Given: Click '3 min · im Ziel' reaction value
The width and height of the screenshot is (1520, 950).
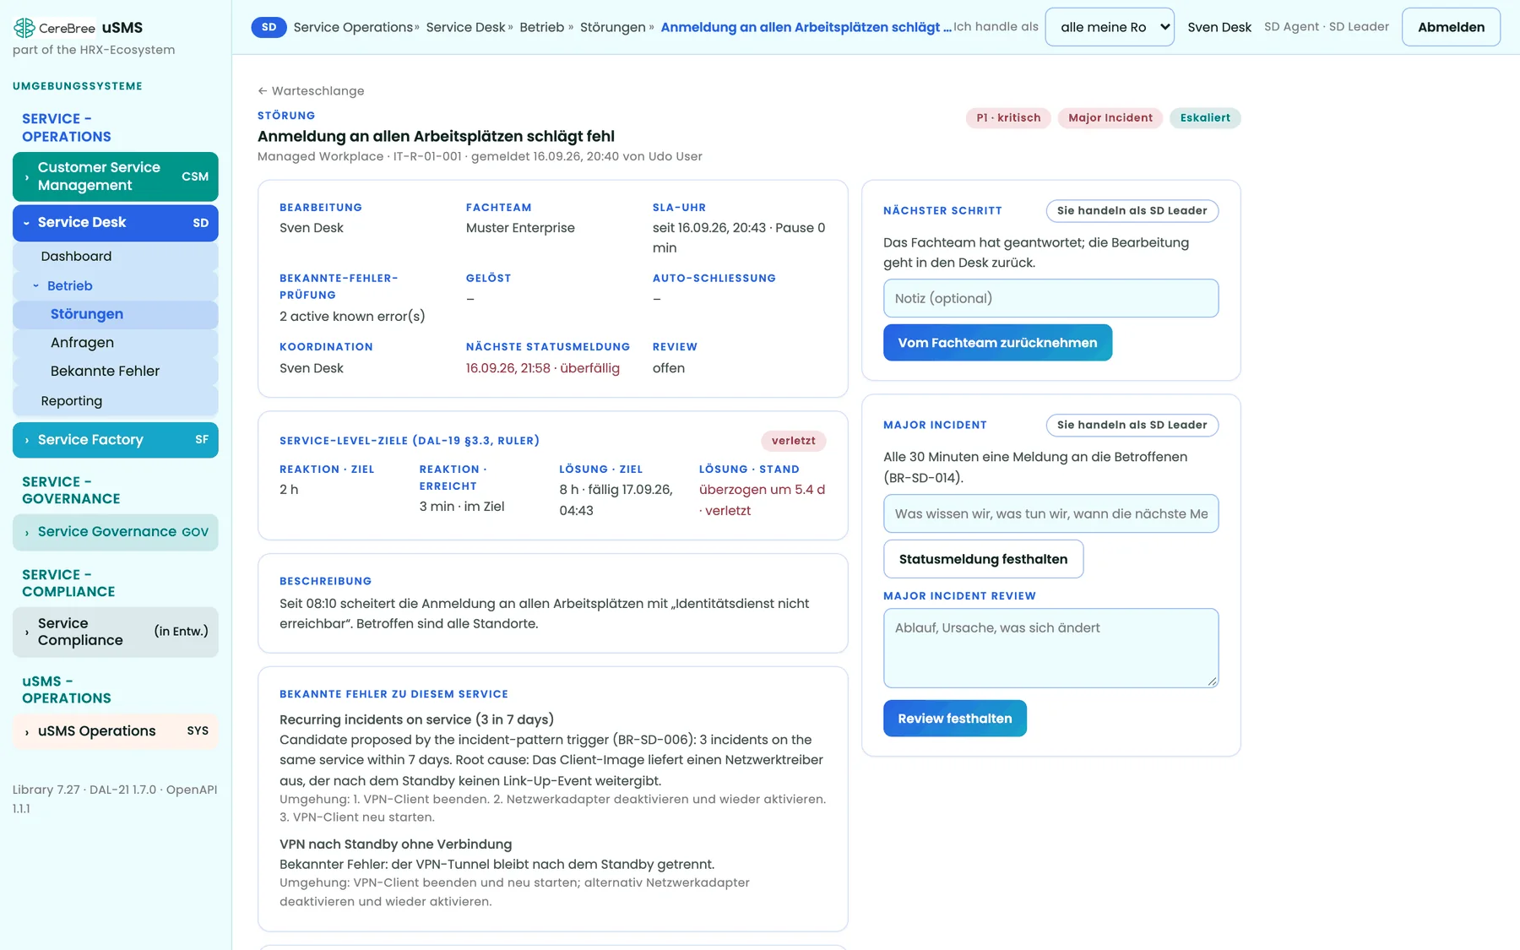Looking at the screenshot, I should tap(462, 507).
